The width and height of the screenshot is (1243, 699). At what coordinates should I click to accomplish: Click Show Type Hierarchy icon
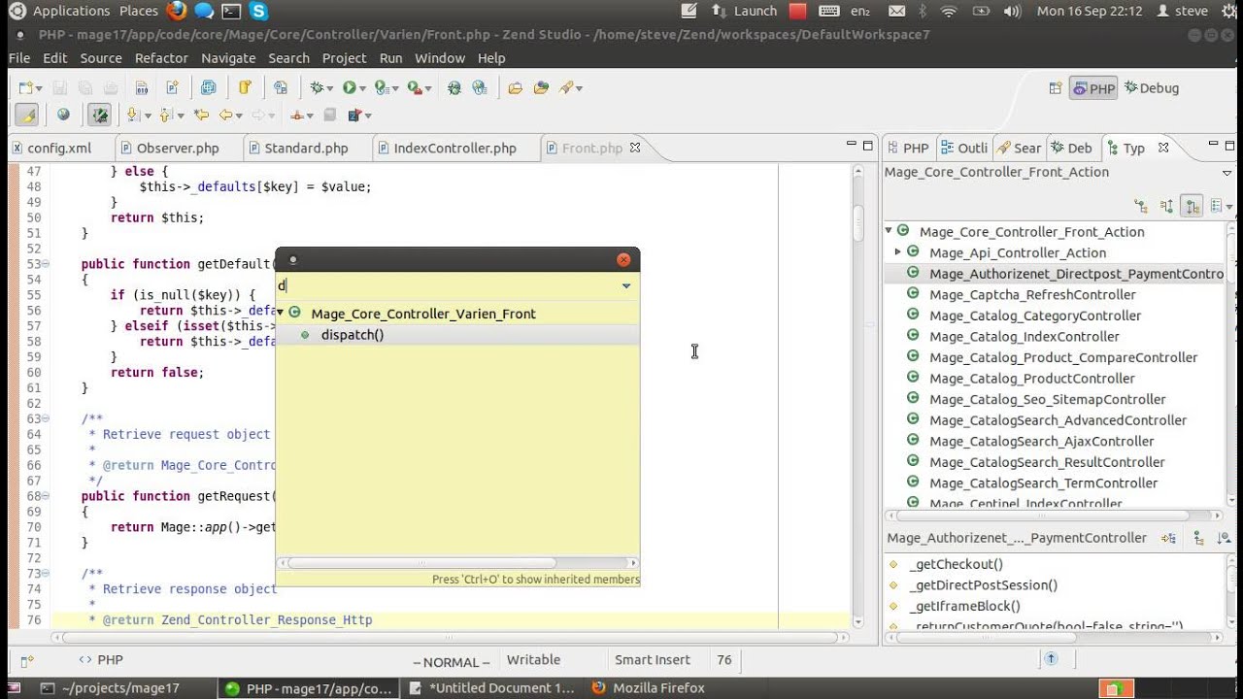(1142, 206)
